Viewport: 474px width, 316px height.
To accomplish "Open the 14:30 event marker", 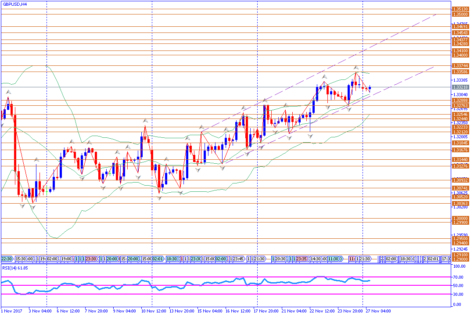I will (316, 259).
